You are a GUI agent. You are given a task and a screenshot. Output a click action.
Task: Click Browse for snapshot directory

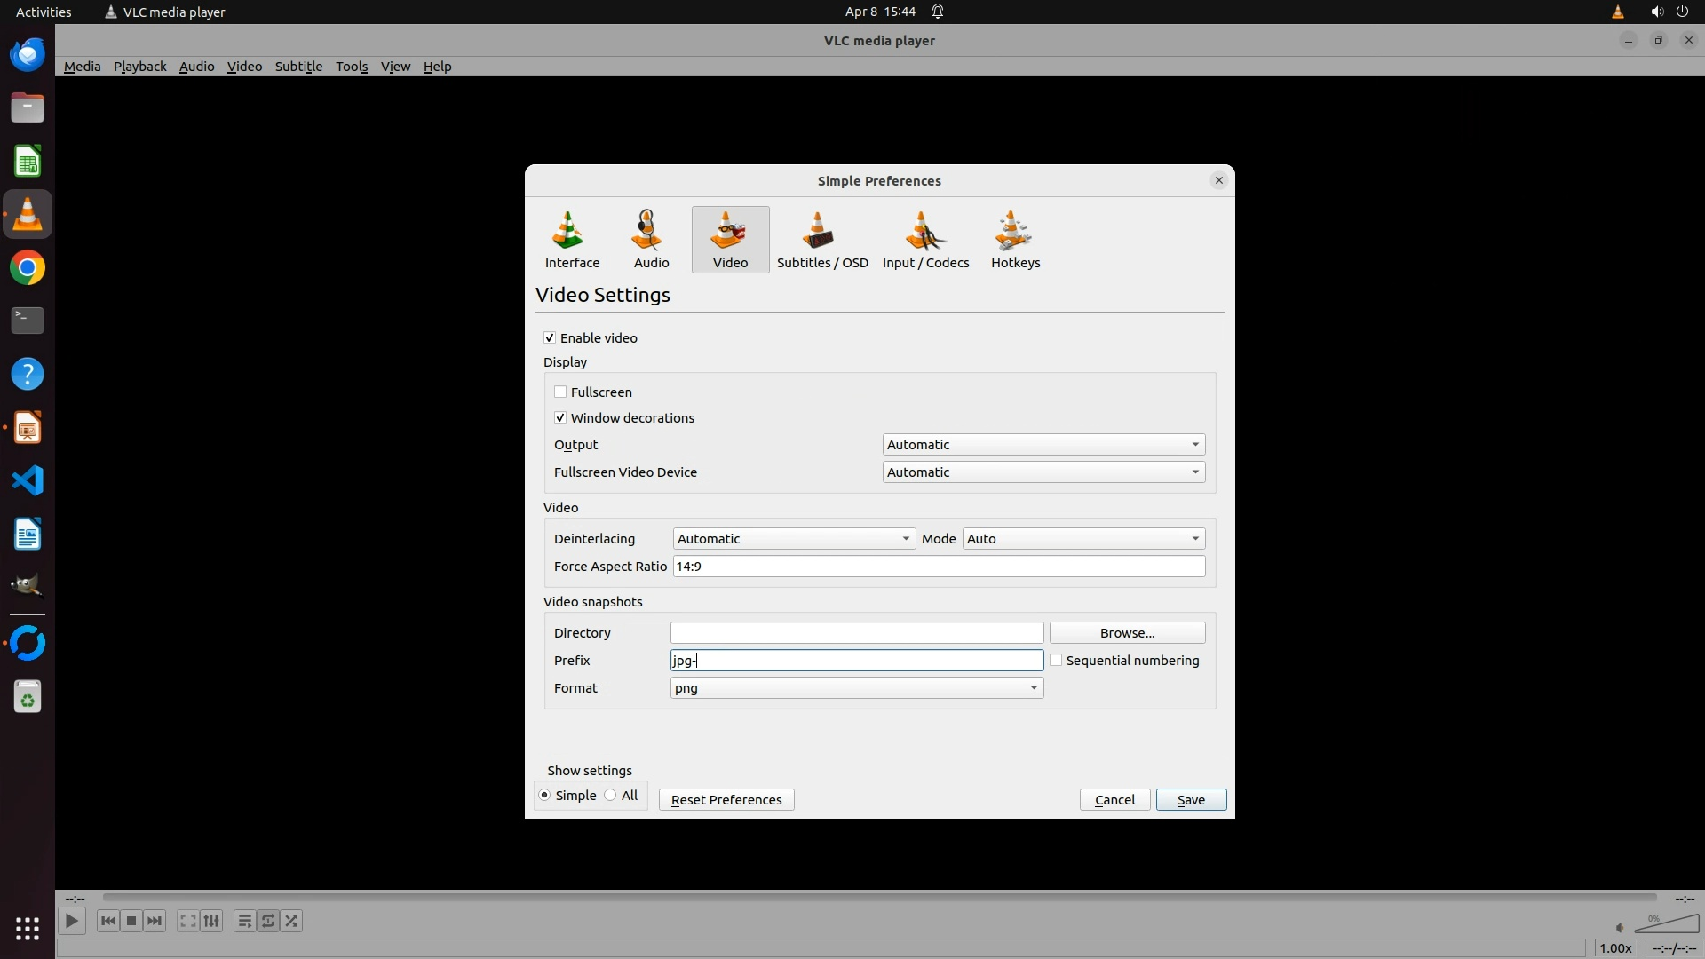click(1127, 632)
